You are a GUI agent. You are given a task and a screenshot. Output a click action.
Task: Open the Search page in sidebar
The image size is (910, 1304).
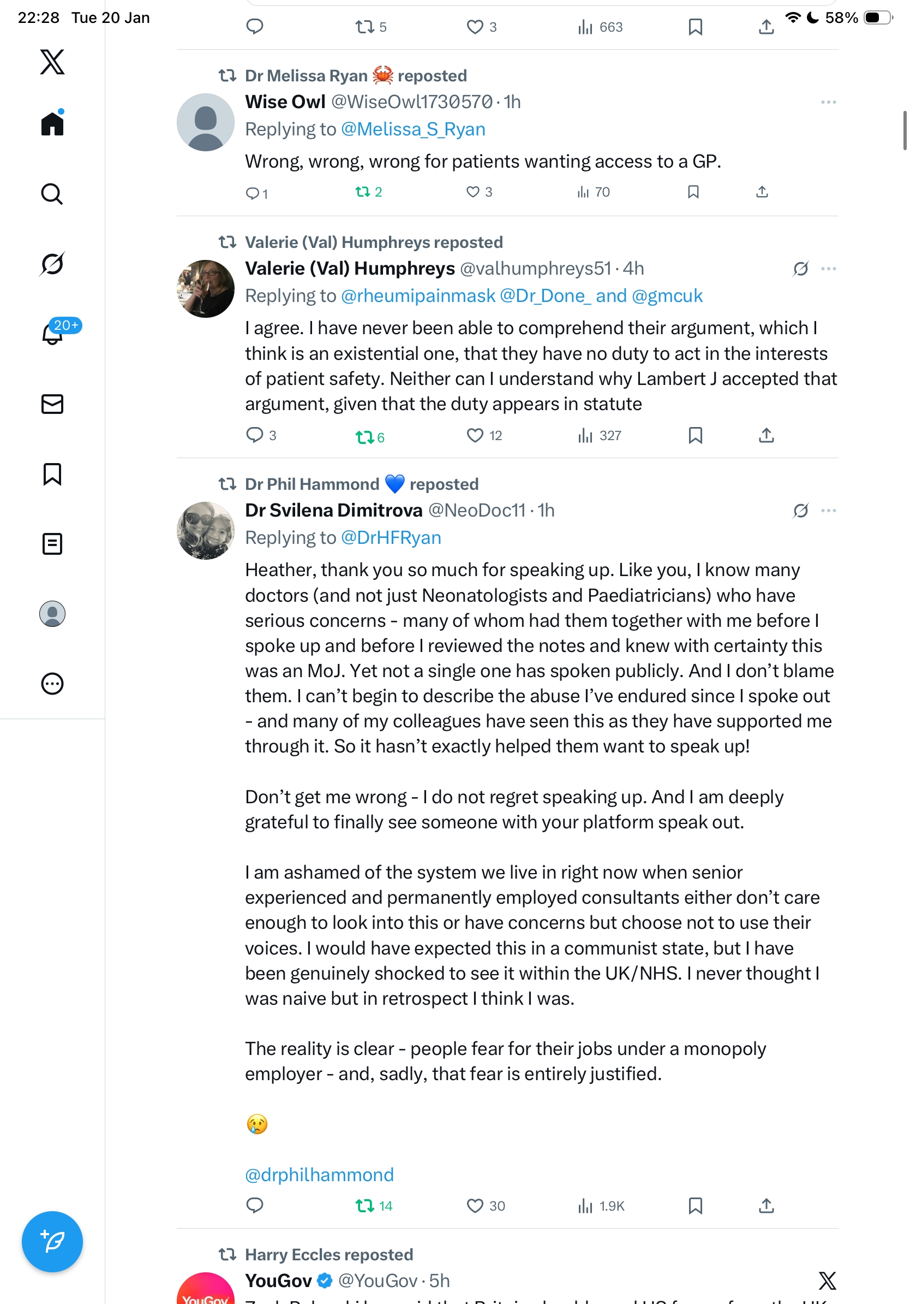click(x=52, y=194)
